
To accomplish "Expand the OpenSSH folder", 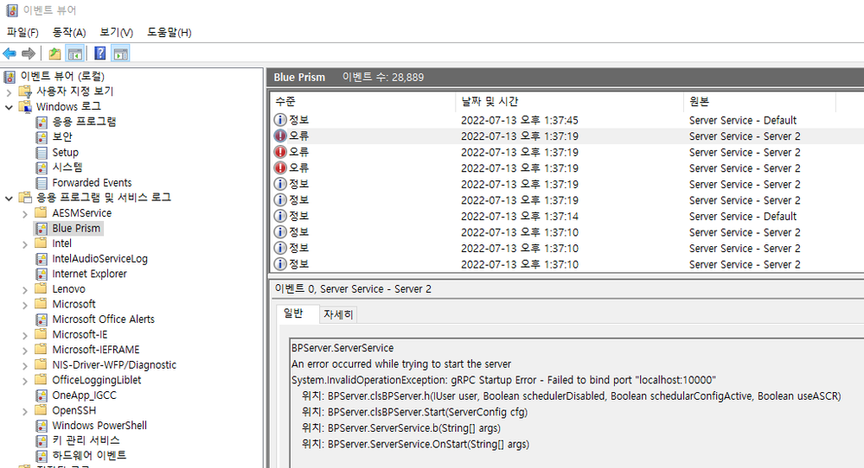I will tap(25, 411).
